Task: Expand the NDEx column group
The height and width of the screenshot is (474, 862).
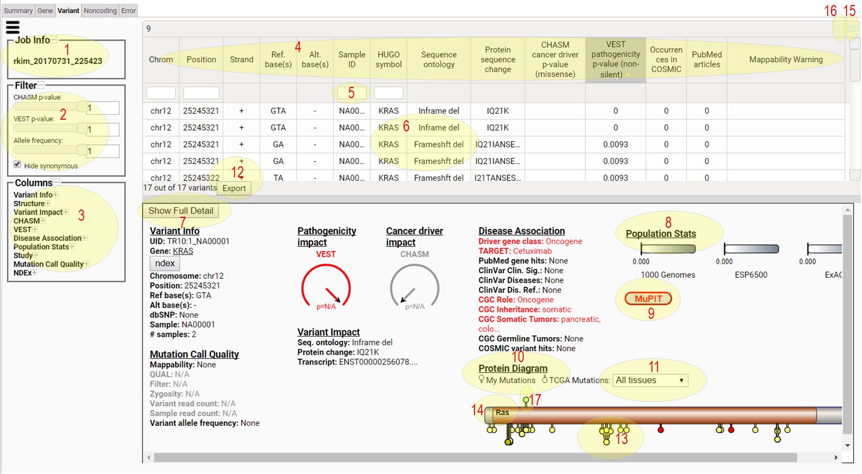Action: (x=35, y=273)
